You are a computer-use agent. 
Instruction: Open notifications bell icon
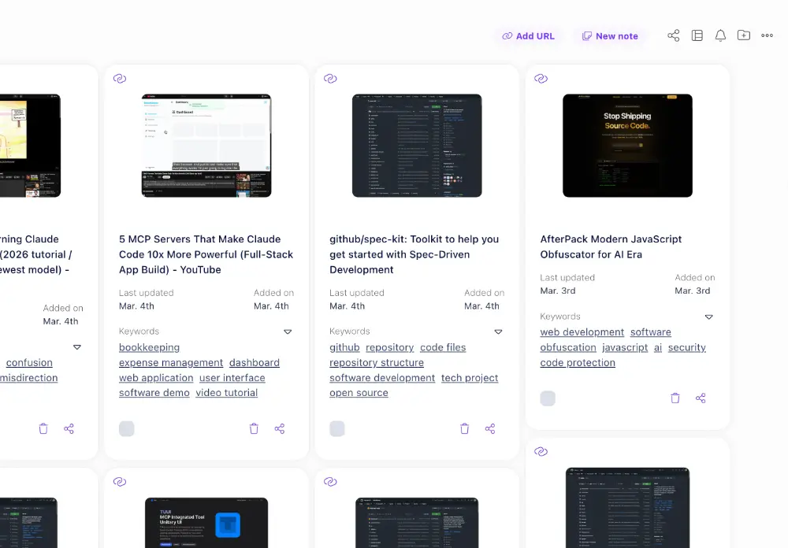pyautogui.click(x=720, y=35)
